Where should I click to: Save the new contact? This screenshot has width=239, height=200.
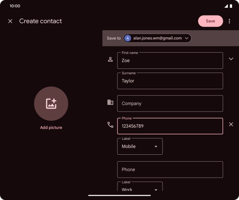pos(211,21)
